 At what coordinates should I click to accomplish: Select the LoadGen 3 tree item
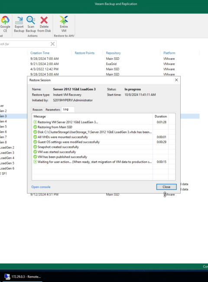(x=7, y=153)
